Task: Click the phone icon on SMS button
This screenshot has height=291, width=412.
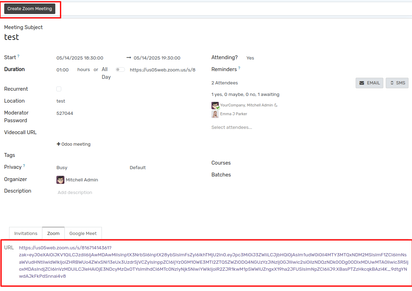Action: 392,83
